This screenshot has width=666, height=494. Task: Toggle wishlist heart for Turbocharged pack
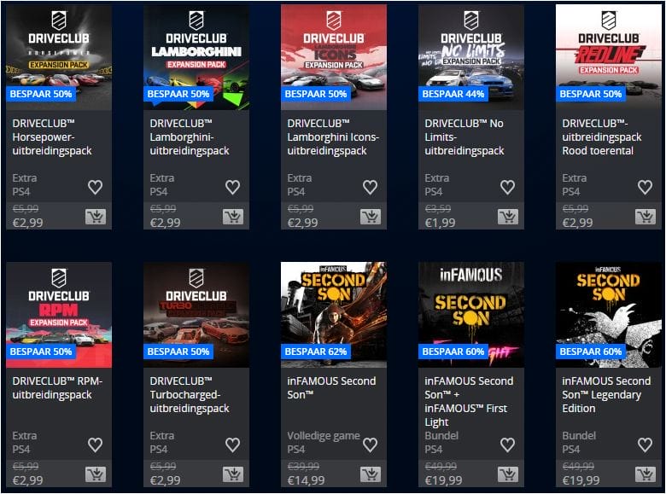[x=233, y=445]
